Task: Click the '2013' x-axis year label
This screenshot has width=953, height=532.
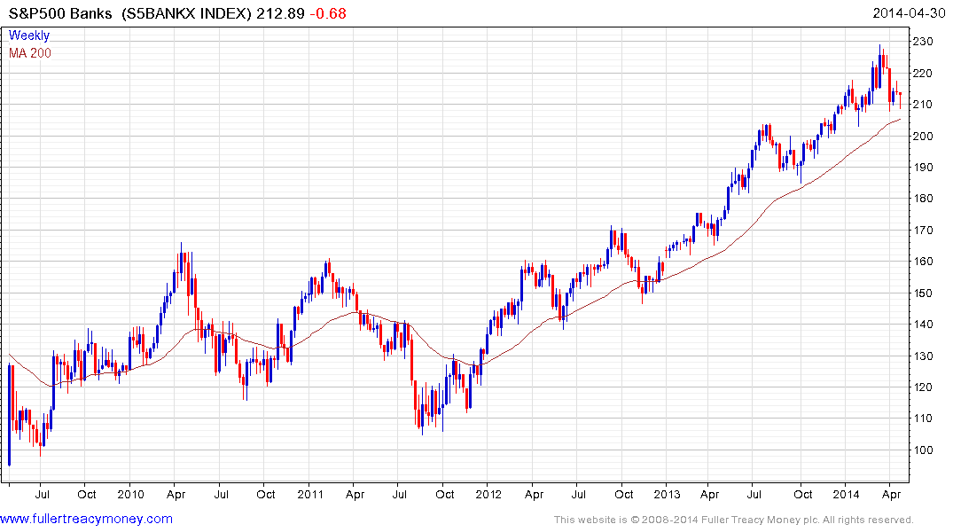Action: [x=667, y=494]
